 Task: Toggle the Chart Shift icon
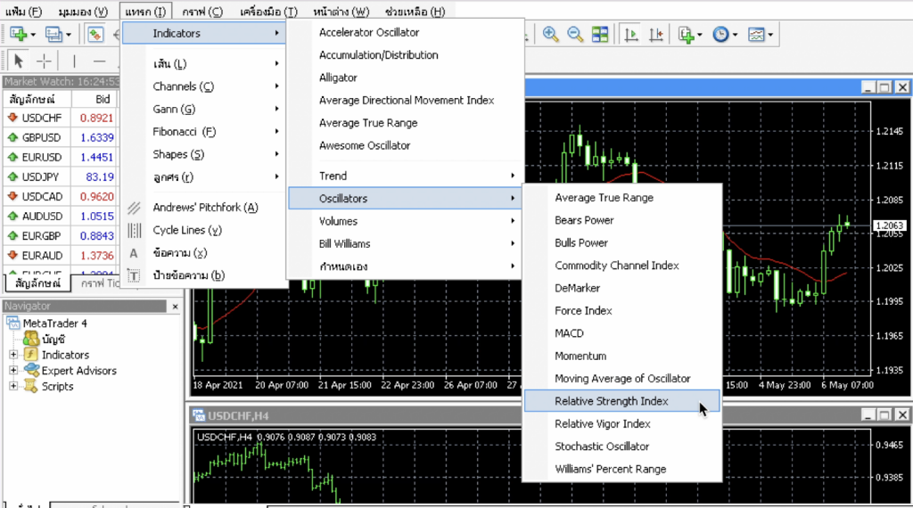(656, 35)
